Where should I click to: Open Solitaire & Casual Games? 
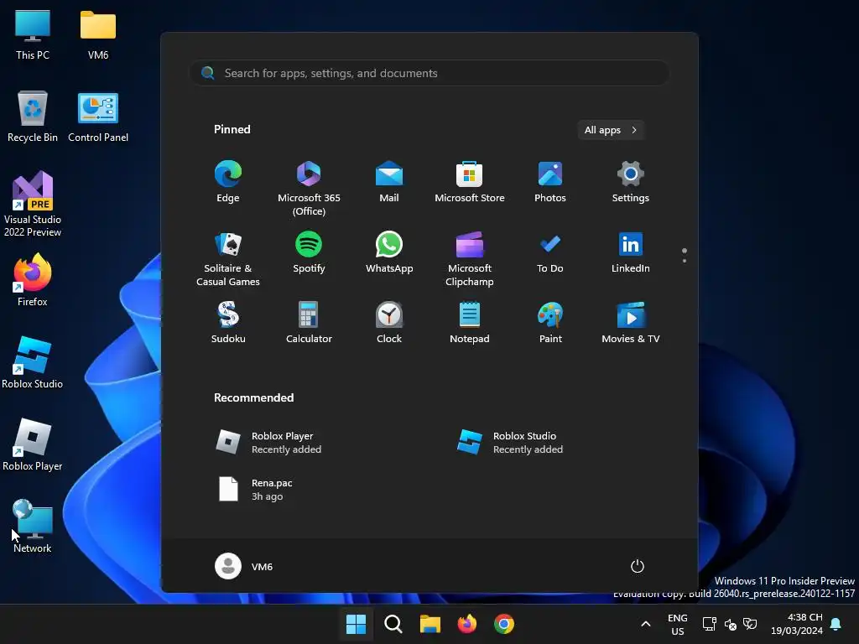[x=228, y=259]
